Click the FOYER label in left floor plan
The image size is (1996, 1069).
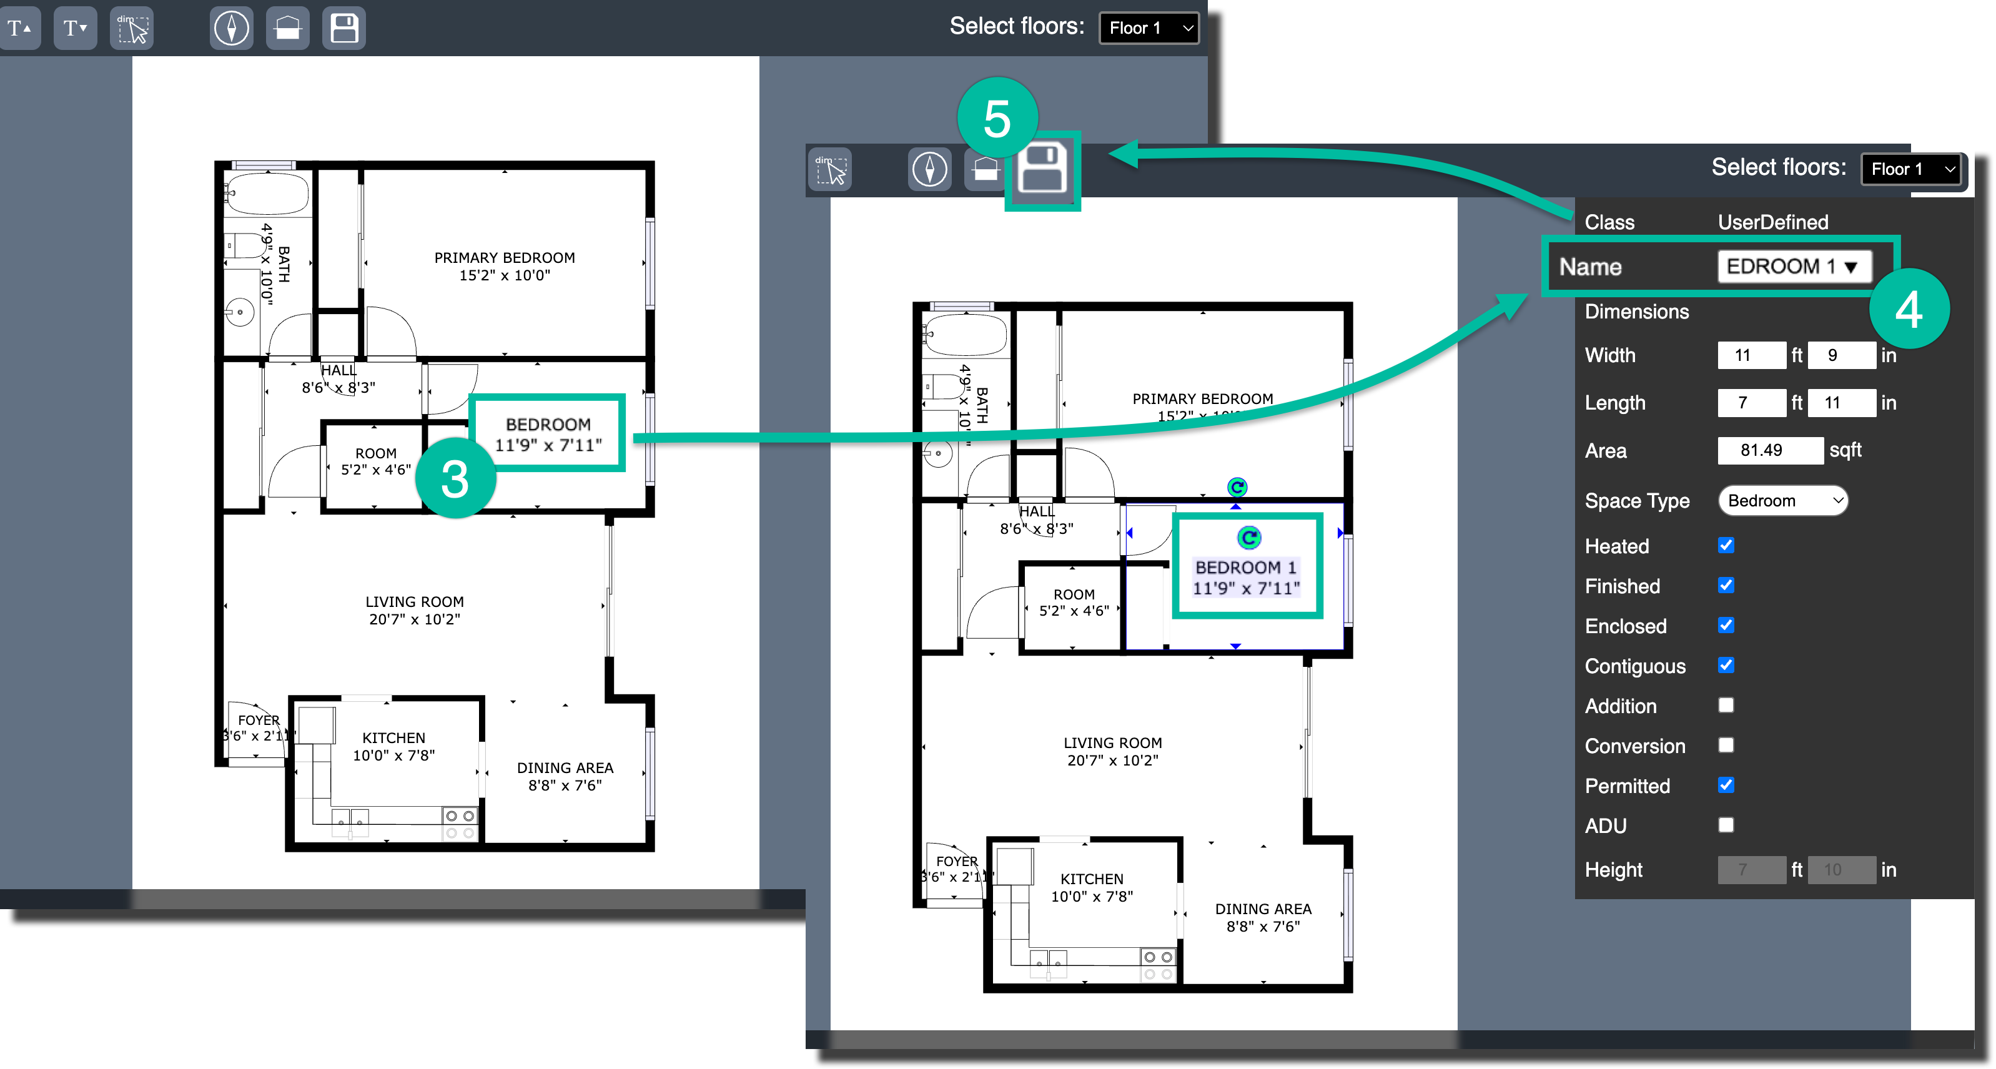(x=259, y=727)
